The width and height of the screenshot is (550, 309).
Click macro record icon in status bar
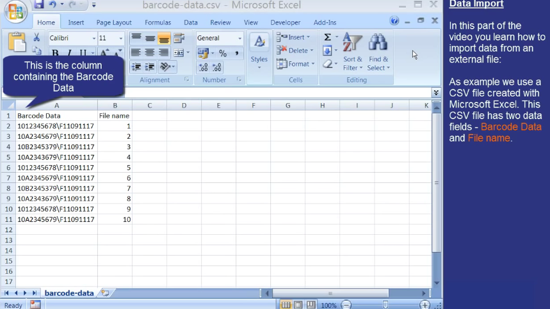[35, 305]
